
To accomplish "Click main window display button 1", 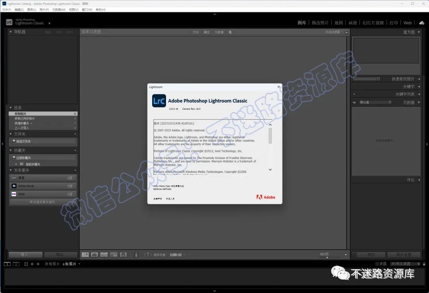I will click(8, 264).
